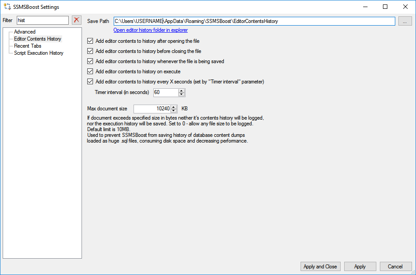
Task: Uncheck add history after opening the file
Action: click(90, 41)
